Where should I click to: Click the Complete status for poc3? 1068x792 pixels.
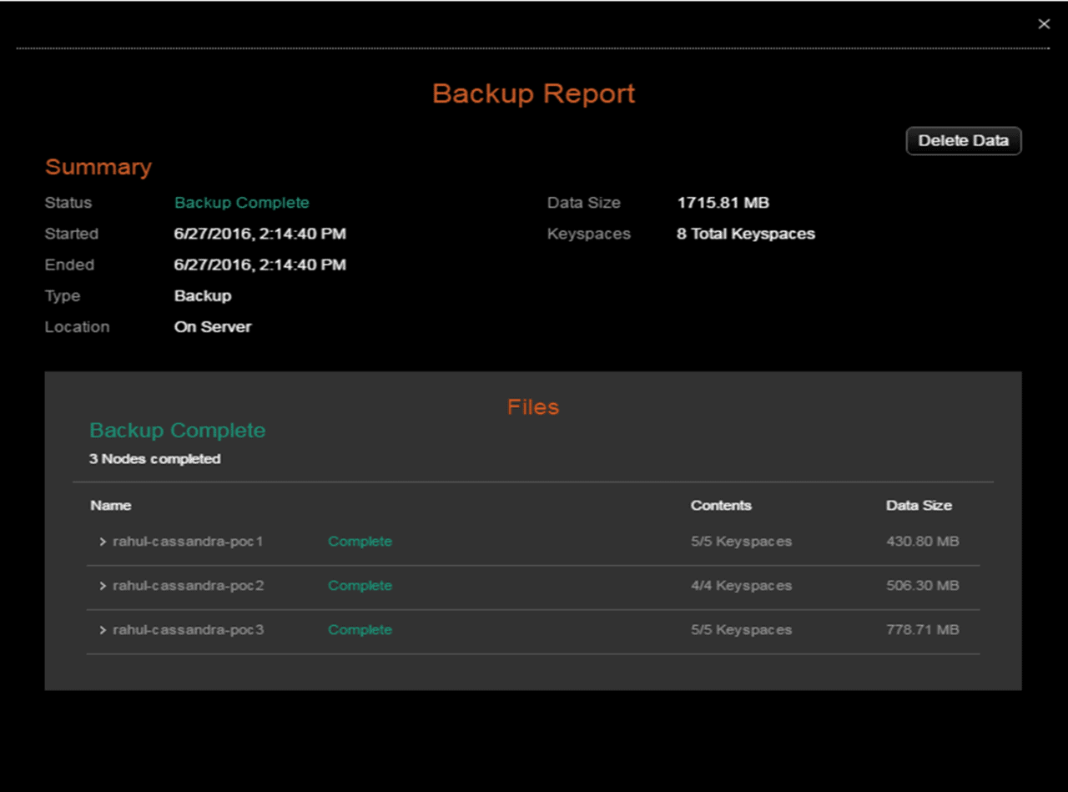coord(360,630)
